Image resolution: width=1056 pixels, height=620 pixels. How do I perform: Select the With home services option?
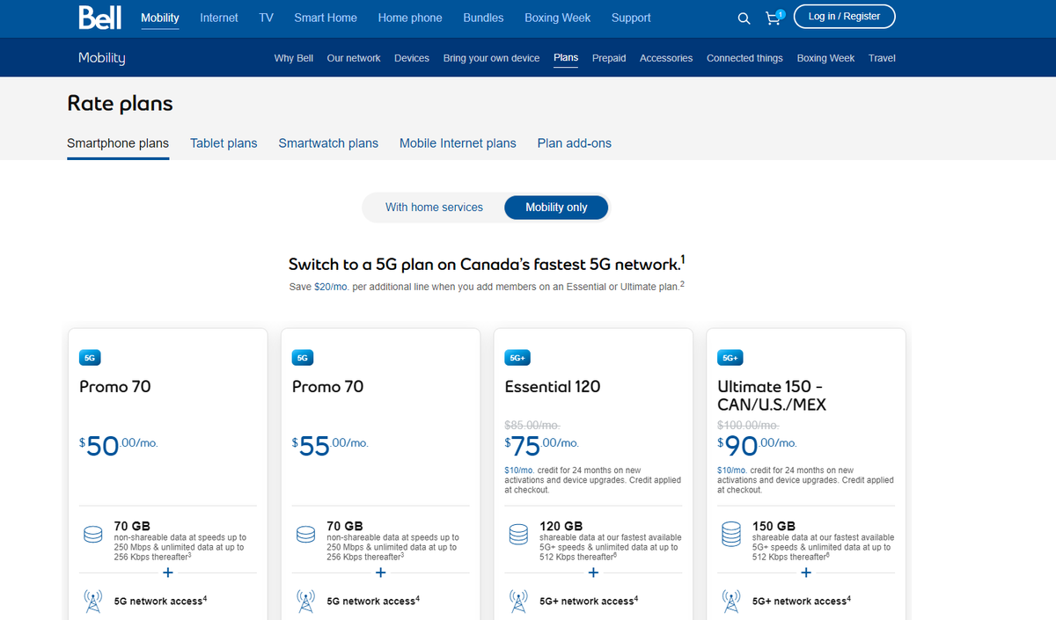coord(434,208)
